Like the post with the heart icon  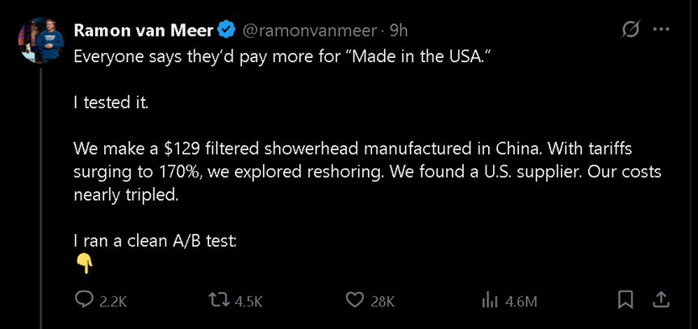[355, 300]
